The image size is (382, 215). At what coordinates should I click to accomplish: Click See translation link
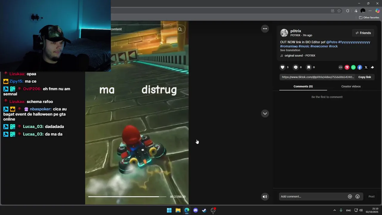coord(290,50)
